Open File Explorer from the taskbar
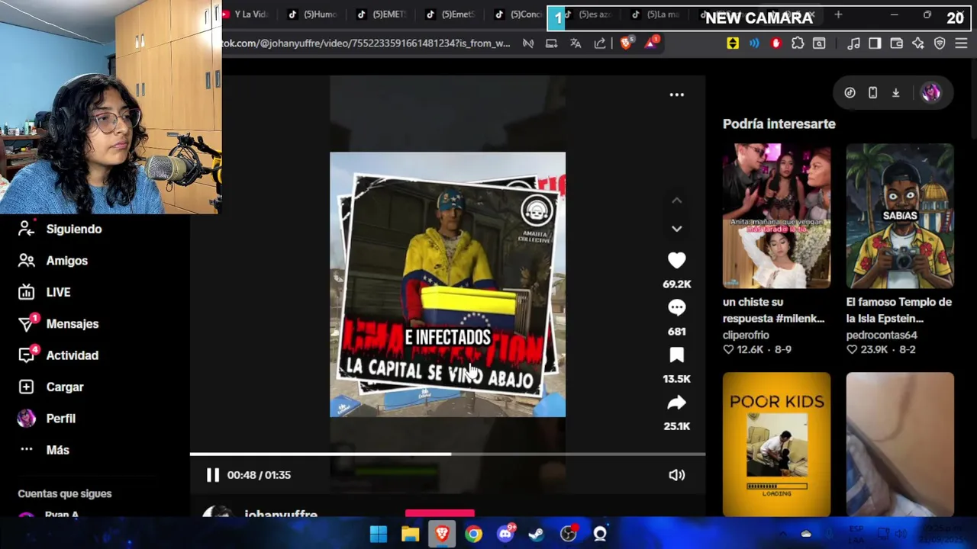The height and width of the screenshot is (549, 977). click(x=410, y=535)
